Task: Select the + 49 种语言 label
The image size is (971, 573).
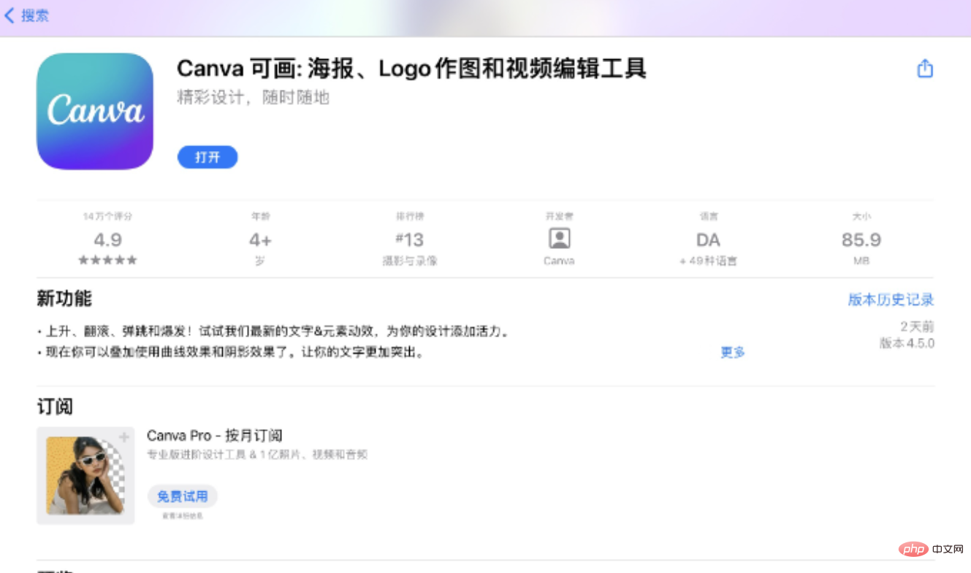Action: 708,261
